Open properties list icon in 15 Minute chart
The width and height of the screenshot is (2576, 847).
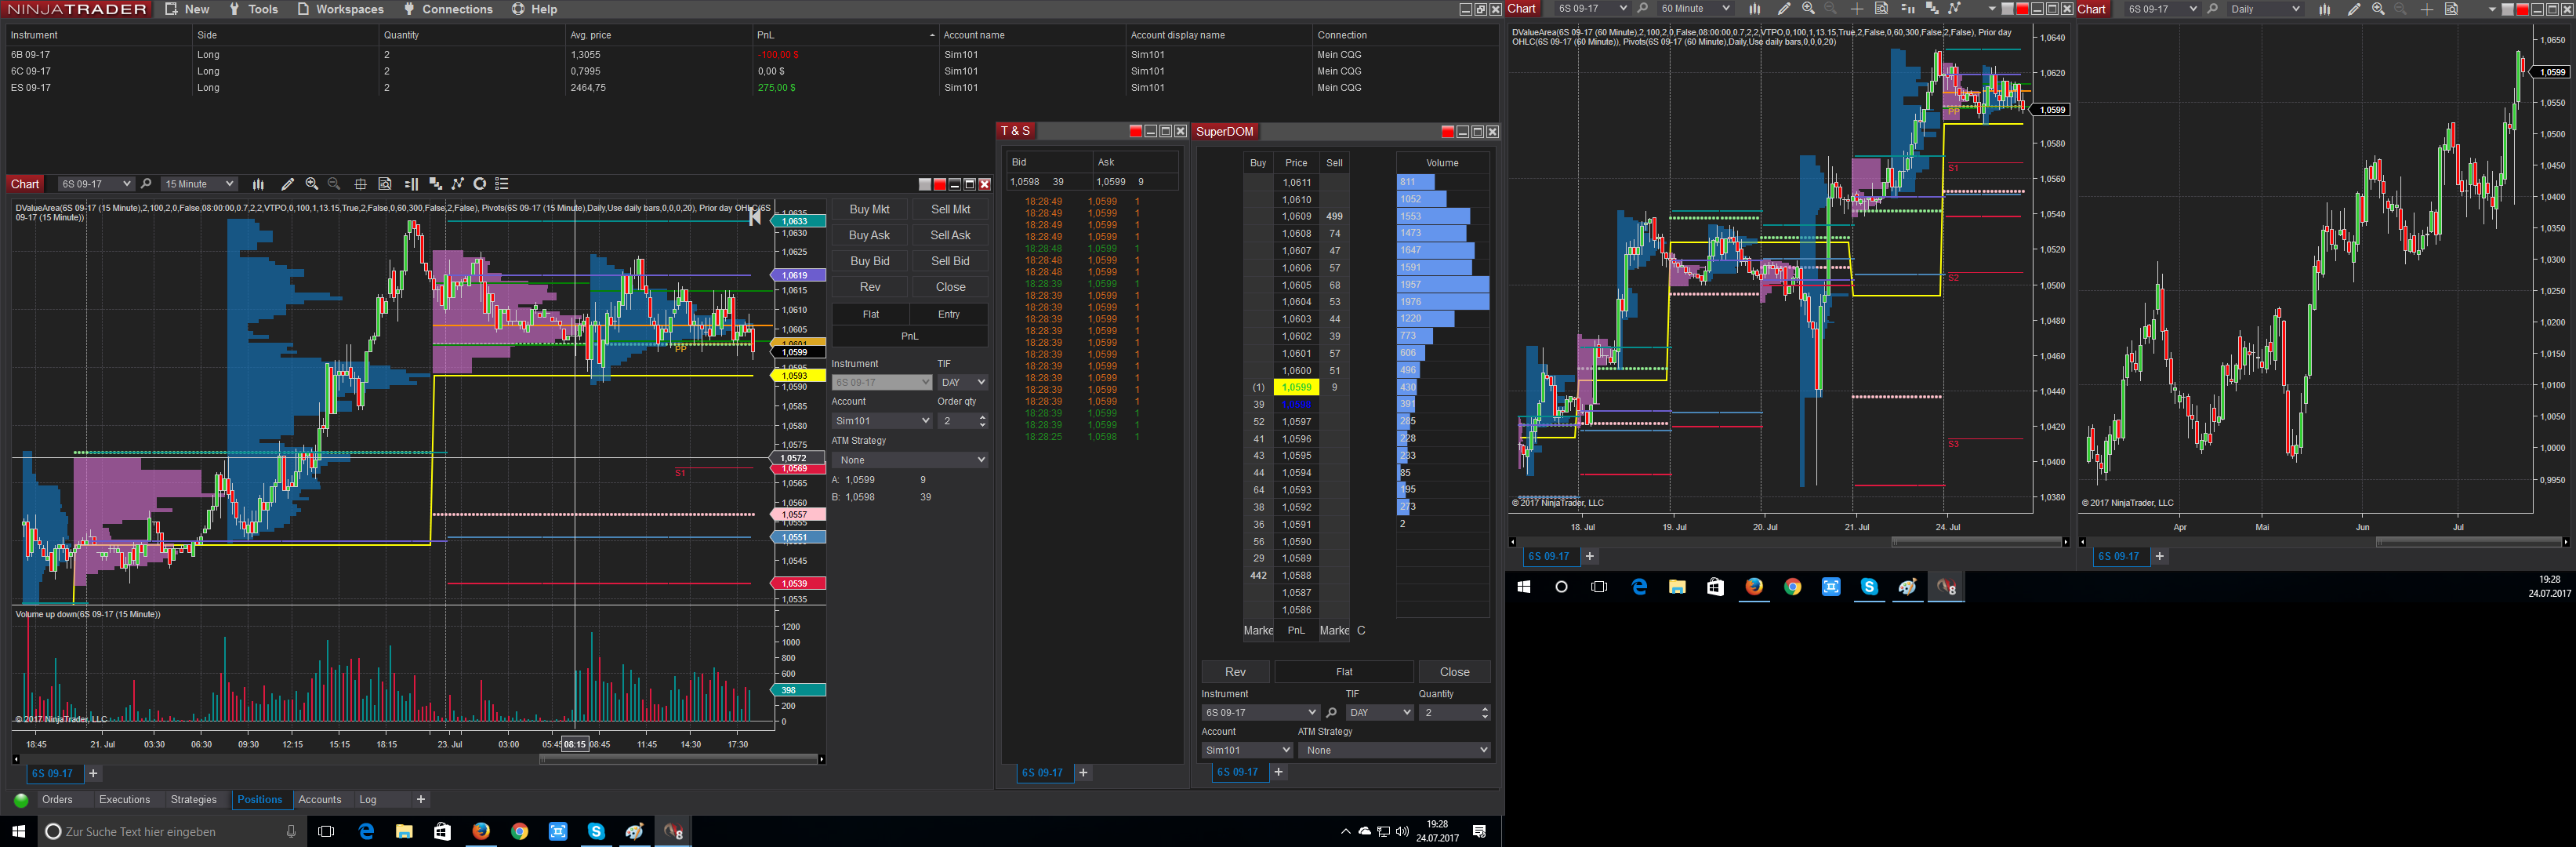click(502, 184)
